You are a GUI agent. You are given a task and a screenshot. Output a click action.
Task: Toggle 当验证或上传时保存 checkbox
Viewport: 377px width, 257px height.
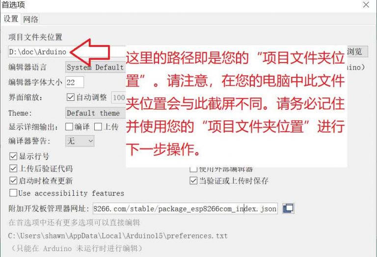click(193, 181)
